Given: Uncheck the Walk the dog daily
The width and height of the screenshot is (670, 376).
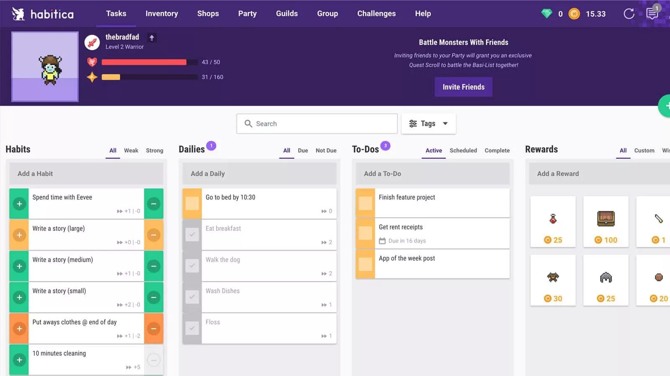Looking at the screenshot, I should [192, 266].
